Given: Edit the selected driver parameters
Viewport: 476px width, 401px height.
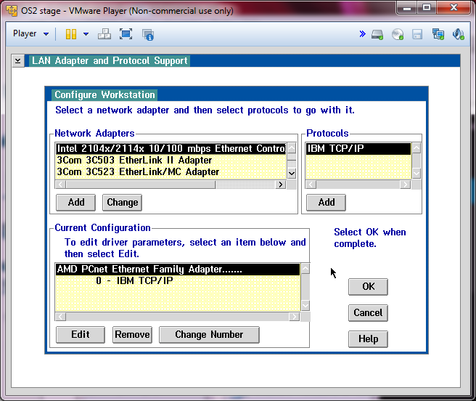Looking at the screenshot, I should [x=81, y=335].
